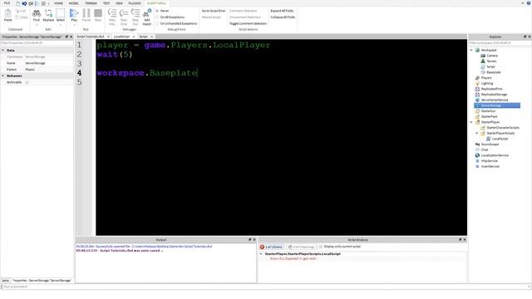This screenshot has width=532, height=299.
Task: Open the Play button dropdown arrow
Action: (x=74, y=25)
